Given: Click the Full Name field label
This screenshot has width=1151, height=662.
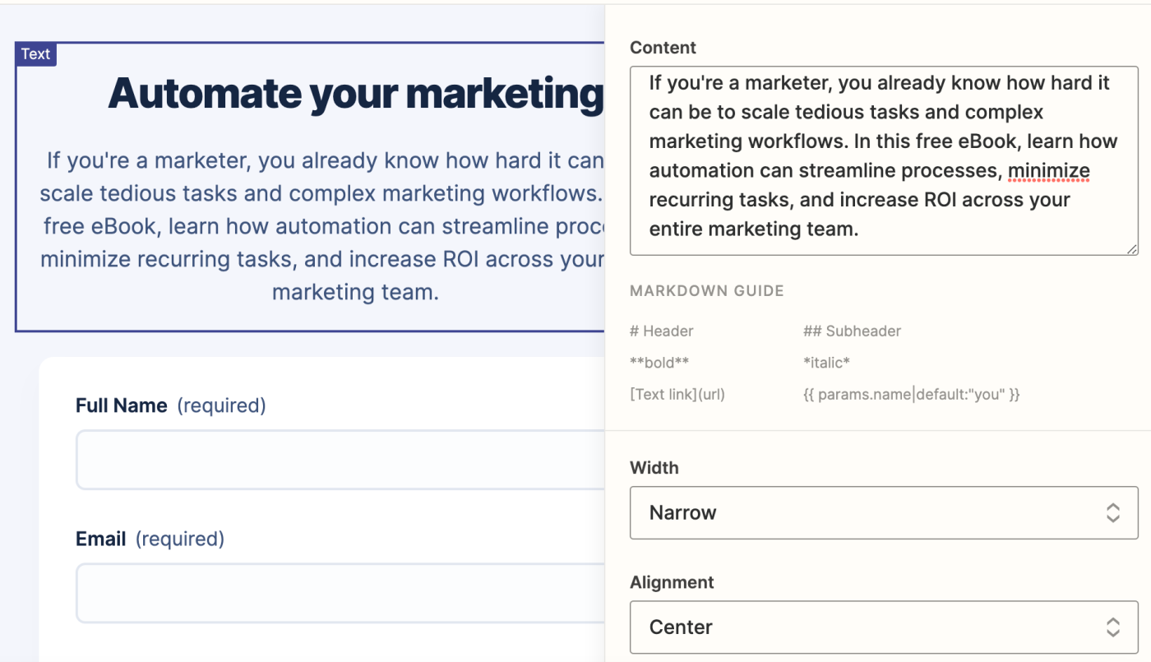Looking at the screenshot, I should (x=122, y=405).
